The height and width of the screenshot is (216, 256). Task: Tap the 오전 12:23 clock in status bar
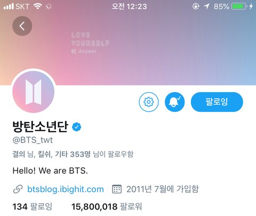click(x=129, y=6)
